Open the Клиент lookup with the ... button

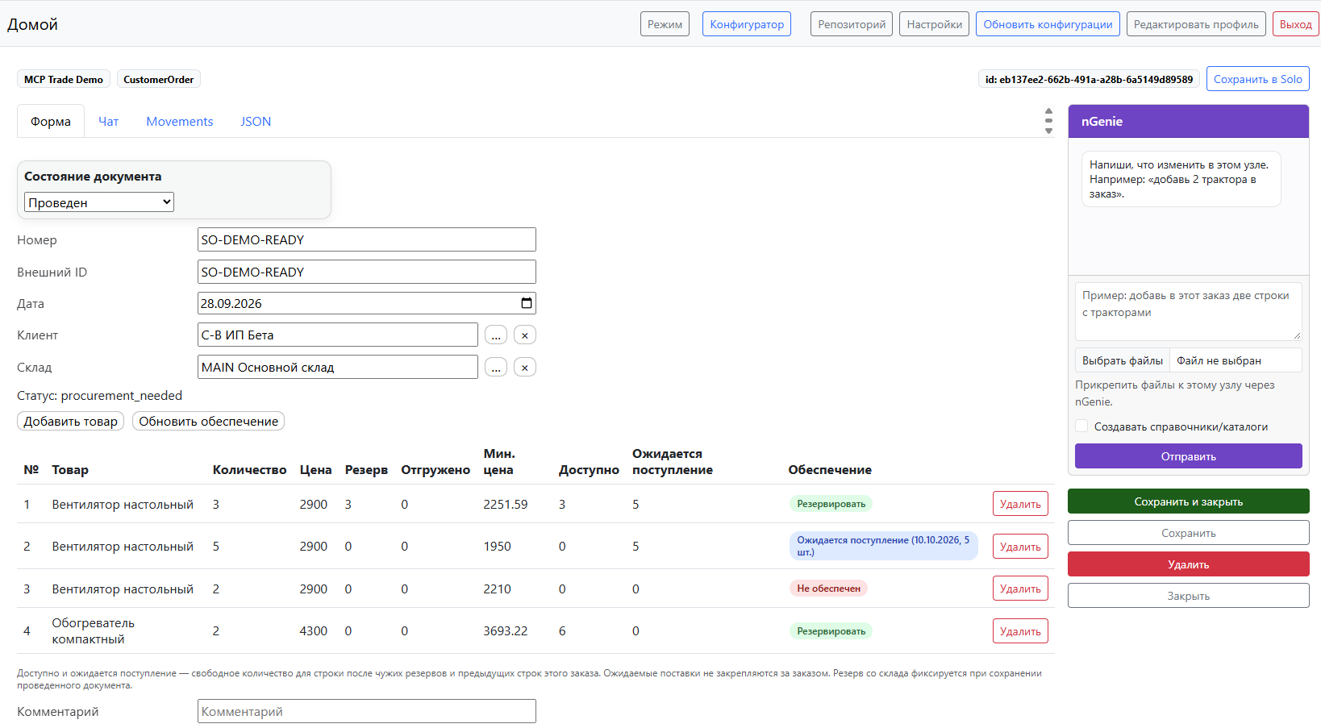(x=496, y=335)
